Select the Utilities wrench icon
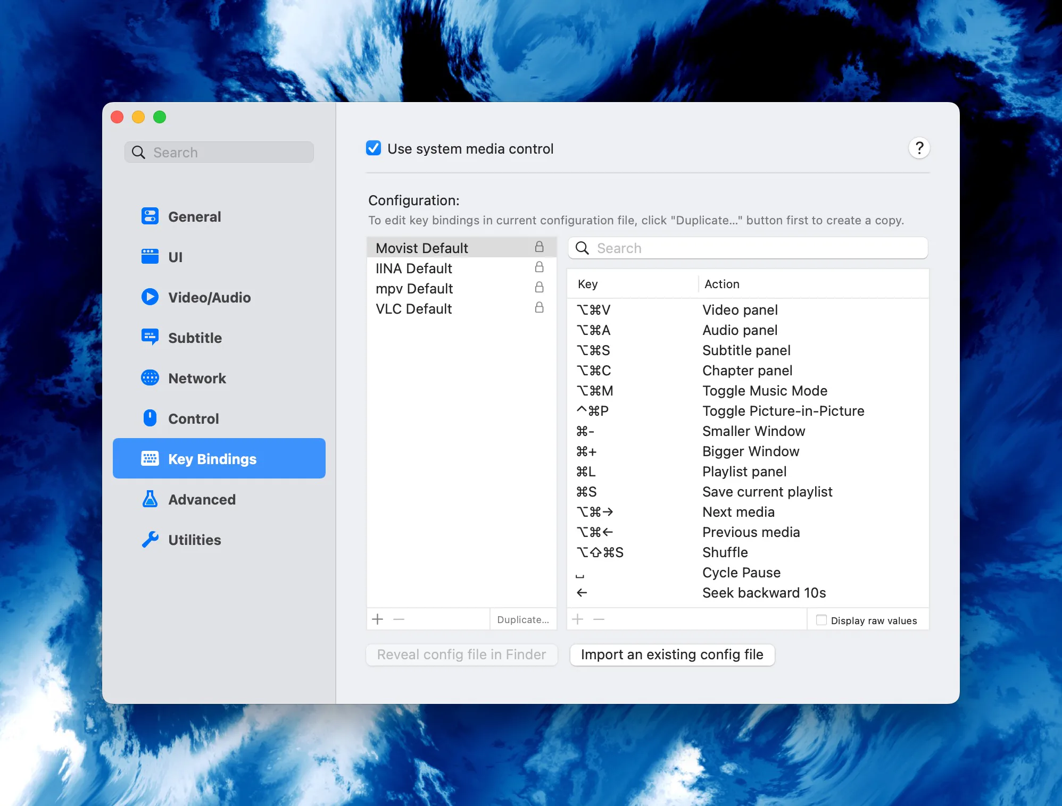Viewport: 1062px width, 806px height. click(150, 540)
